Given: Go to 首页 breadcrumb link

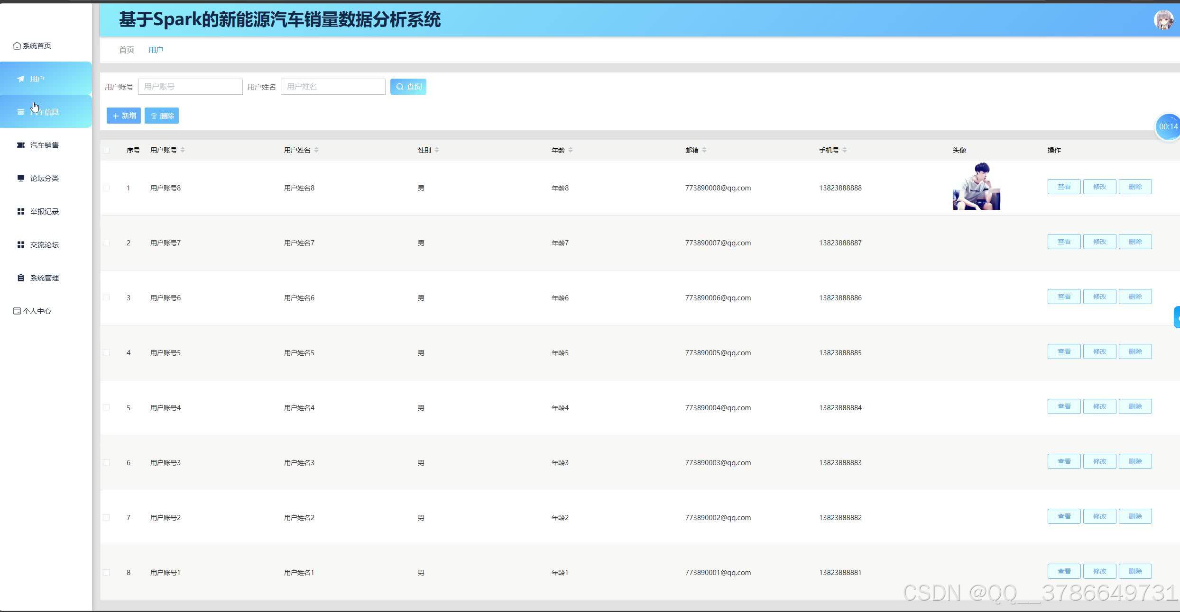Looking at the screenshot, I should [x=126, y=50].
